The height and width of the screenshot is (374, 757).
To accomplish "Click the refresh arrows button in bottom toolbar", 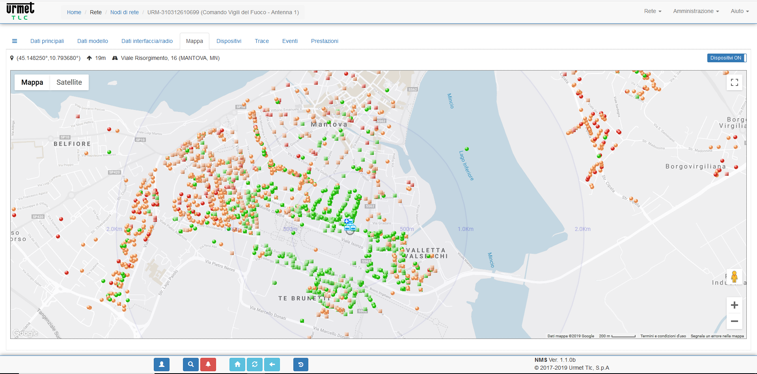I will click(255, 365).
